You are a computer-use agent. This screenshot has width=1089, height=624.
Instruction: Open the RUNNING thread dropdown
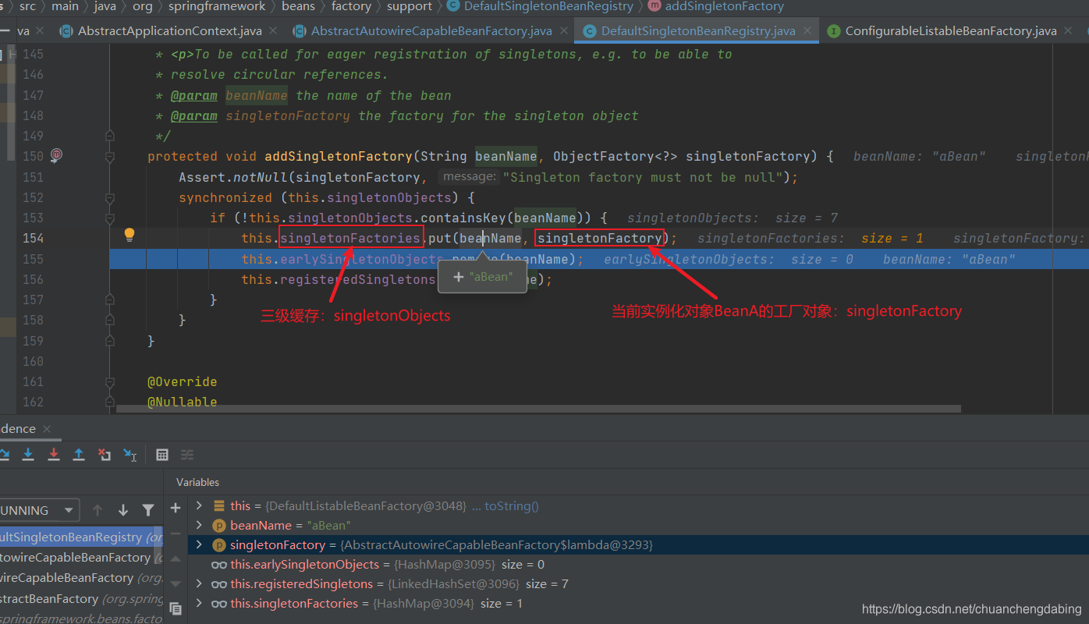(x=39, y=510)
